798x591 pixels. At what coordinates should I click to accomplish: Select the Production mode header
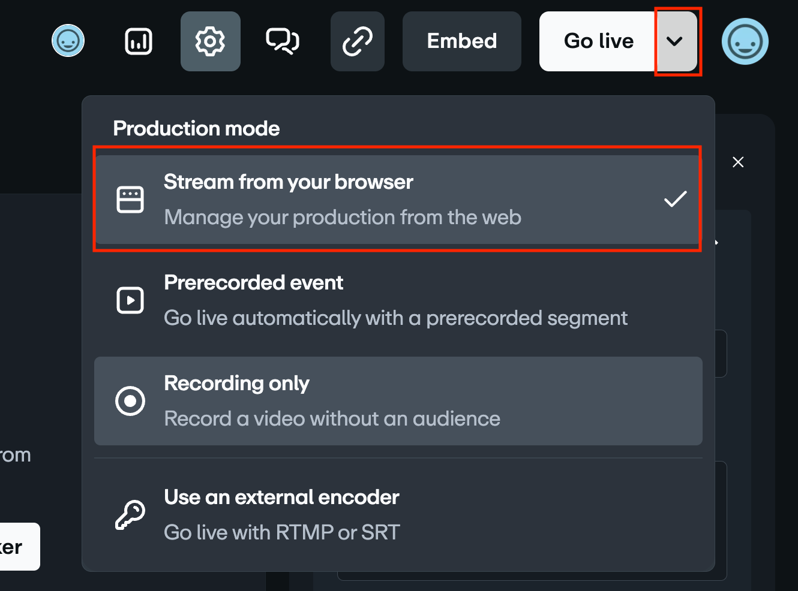click(x=196, y=128)
